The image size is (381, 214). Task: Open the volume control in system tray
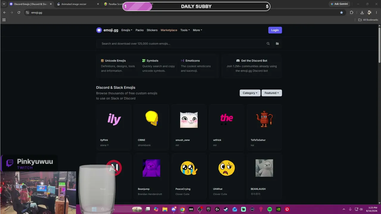361,209
